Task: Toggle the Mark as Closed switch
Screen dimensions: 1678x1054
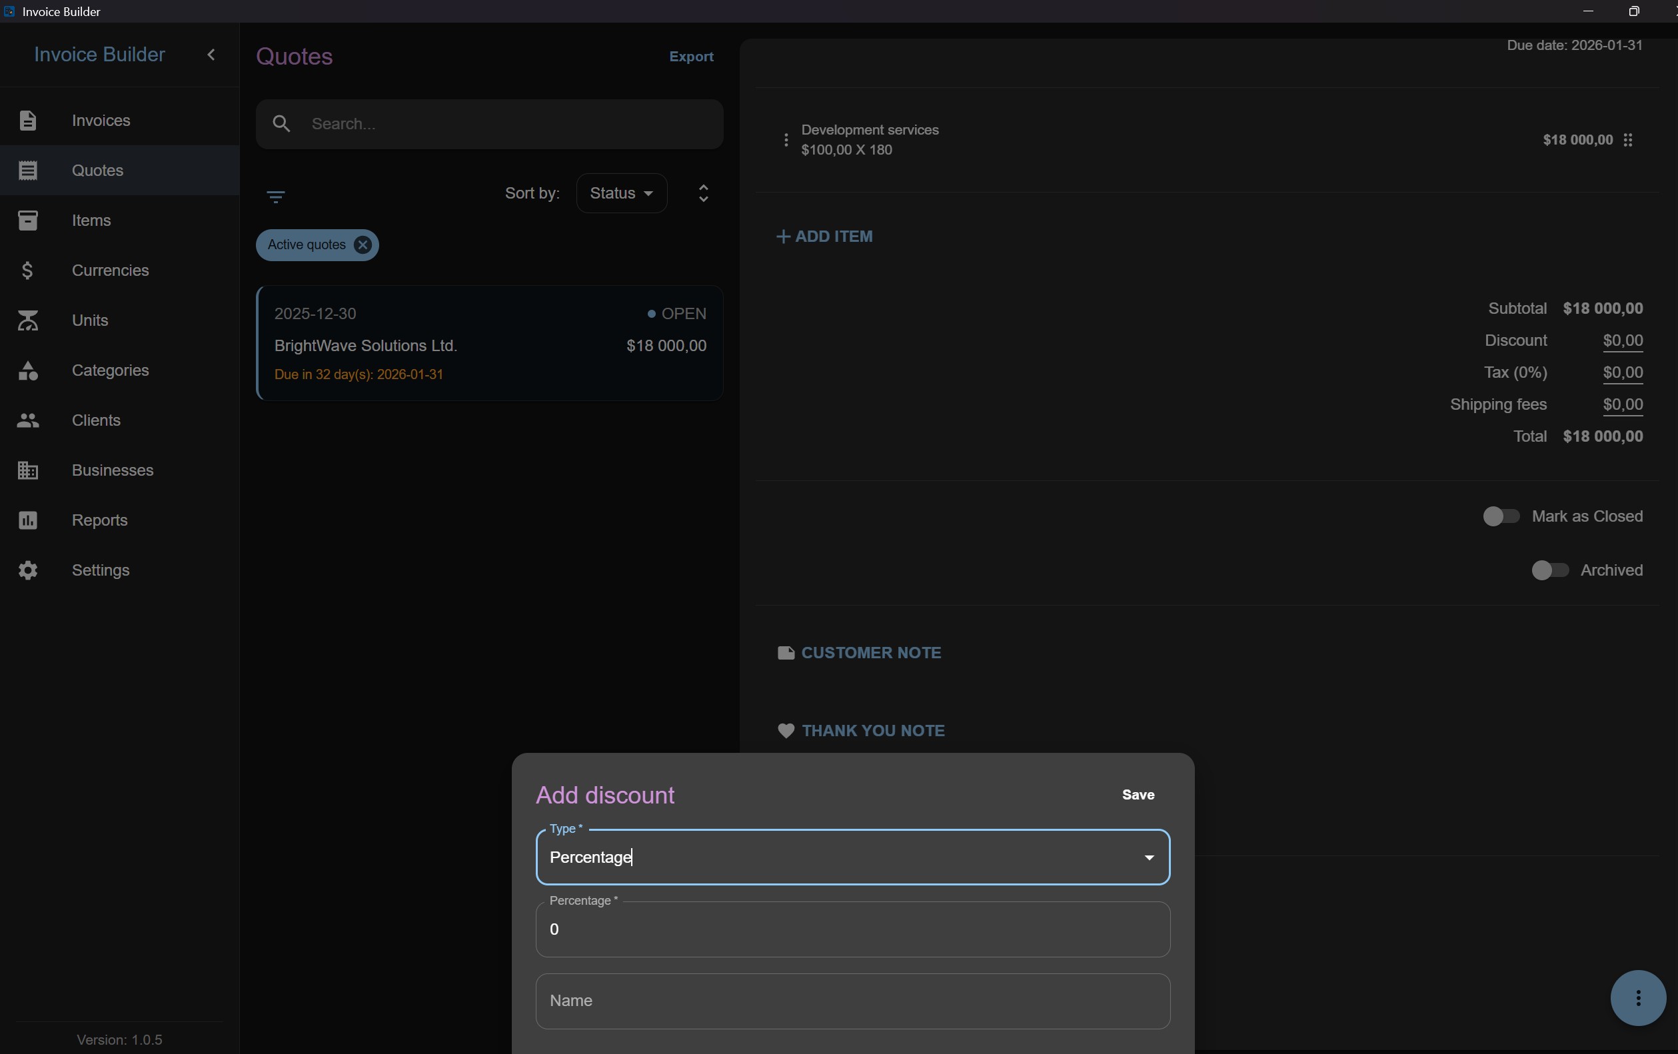Action: [x=1500, y=516]
